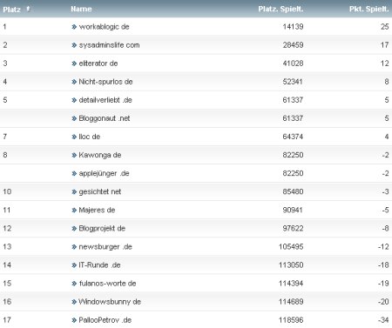Click arrow icon beside lloc de
Viewport: 392px width, 328px height.
coord(74,137)
